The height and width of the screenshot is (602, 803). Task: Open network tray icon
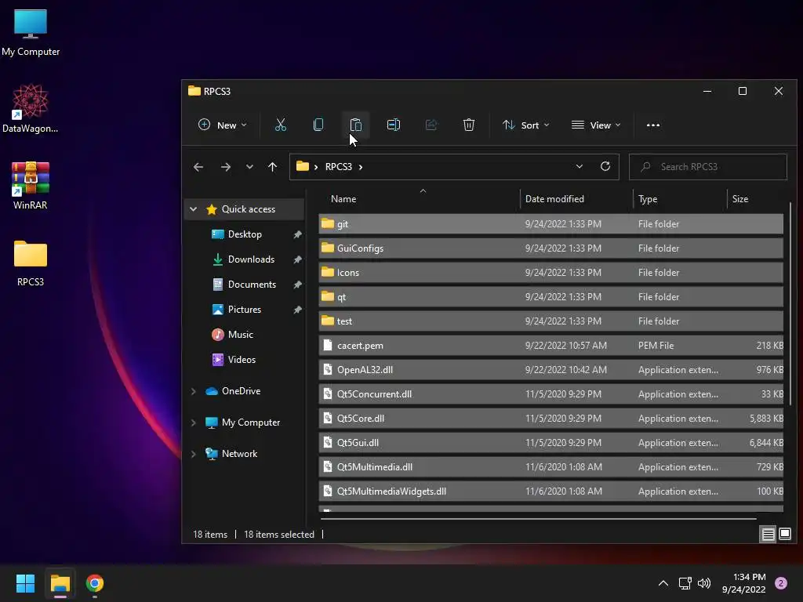pos(685,583)
